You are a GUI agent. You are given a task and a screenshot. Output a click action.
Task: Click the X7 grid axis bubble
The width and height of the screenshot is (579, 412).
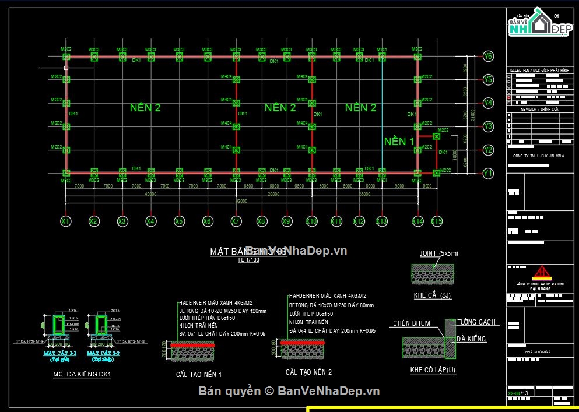pos(236,221)
